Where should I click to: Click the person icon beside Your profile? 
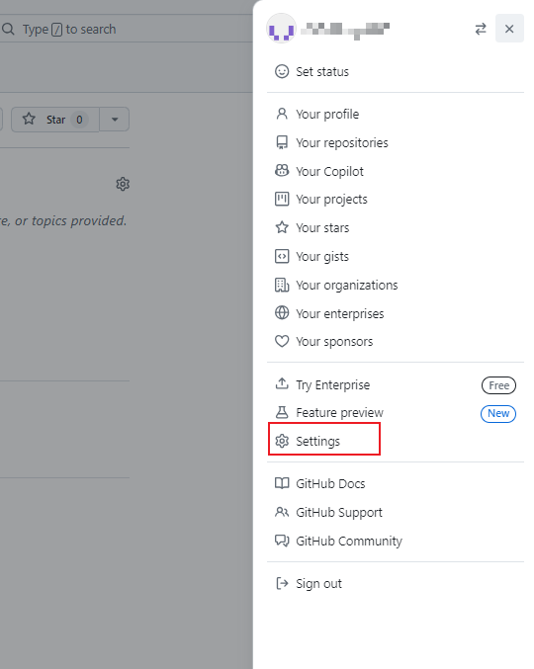(282, 114)
